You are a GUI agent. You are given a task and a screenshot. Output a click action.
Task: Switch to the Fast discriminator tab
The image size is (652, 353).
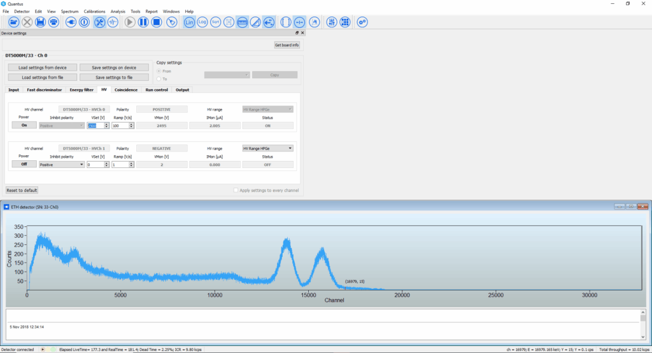(44, 90)
